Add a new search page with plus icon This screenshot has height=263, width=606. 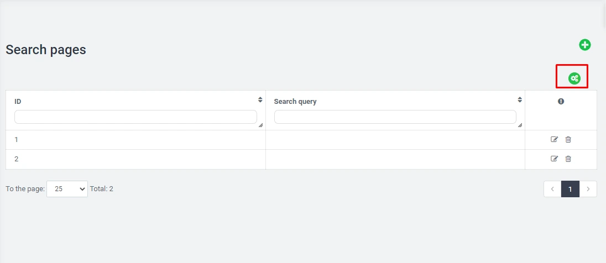coord(585,45)
